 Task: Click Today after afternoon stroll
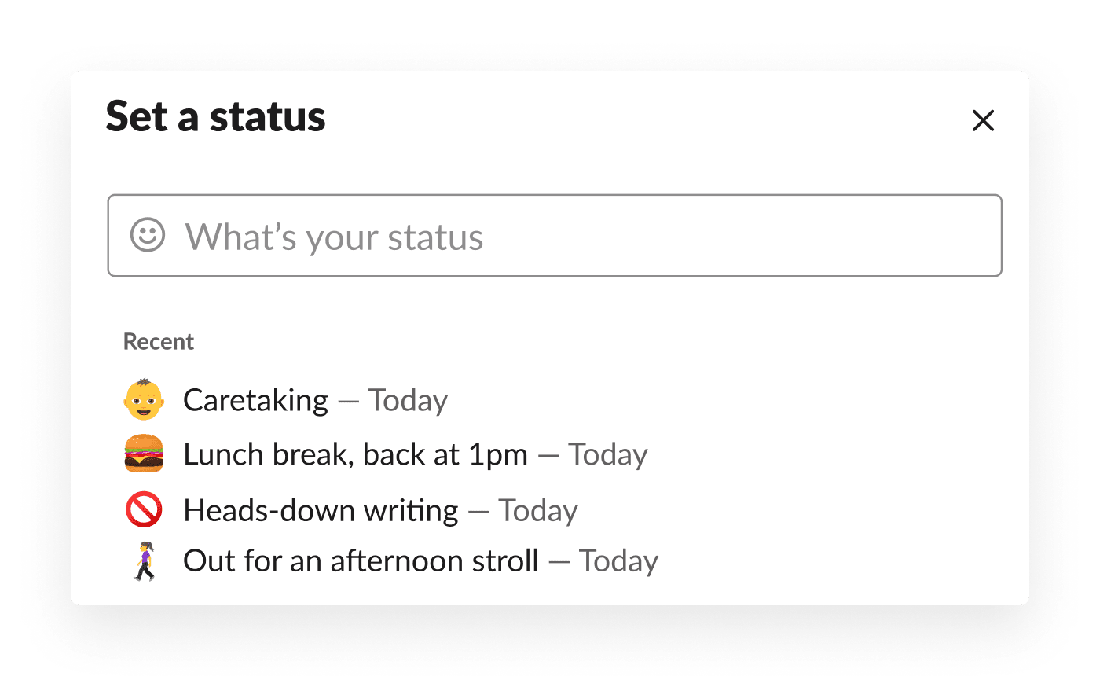coord(618,561)
